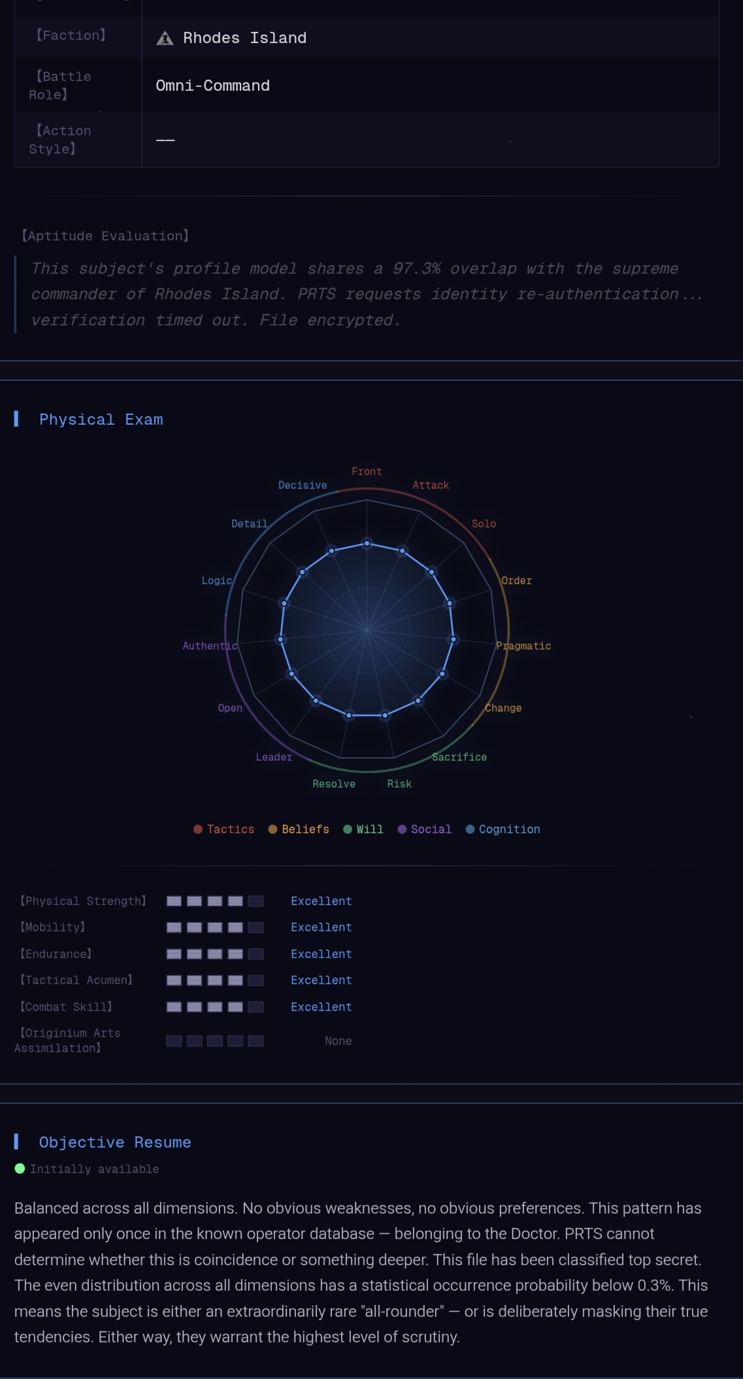
Task: Click the radar data point on Pragmatic axis
Action: click(x=452, y=639)
